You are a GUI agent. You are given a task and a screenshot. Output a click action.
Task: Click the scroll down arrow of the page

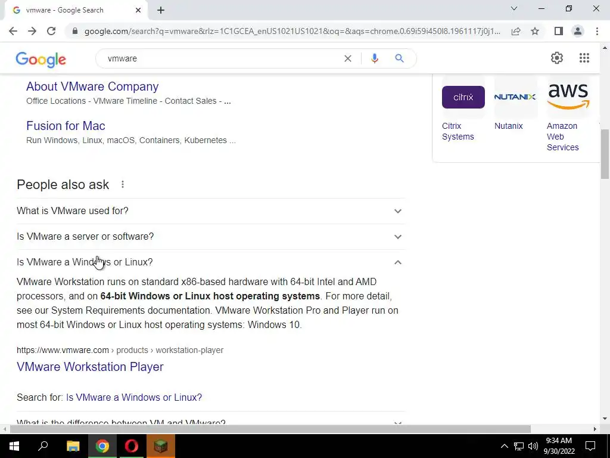pyautogui.click(x=605, y=419)
